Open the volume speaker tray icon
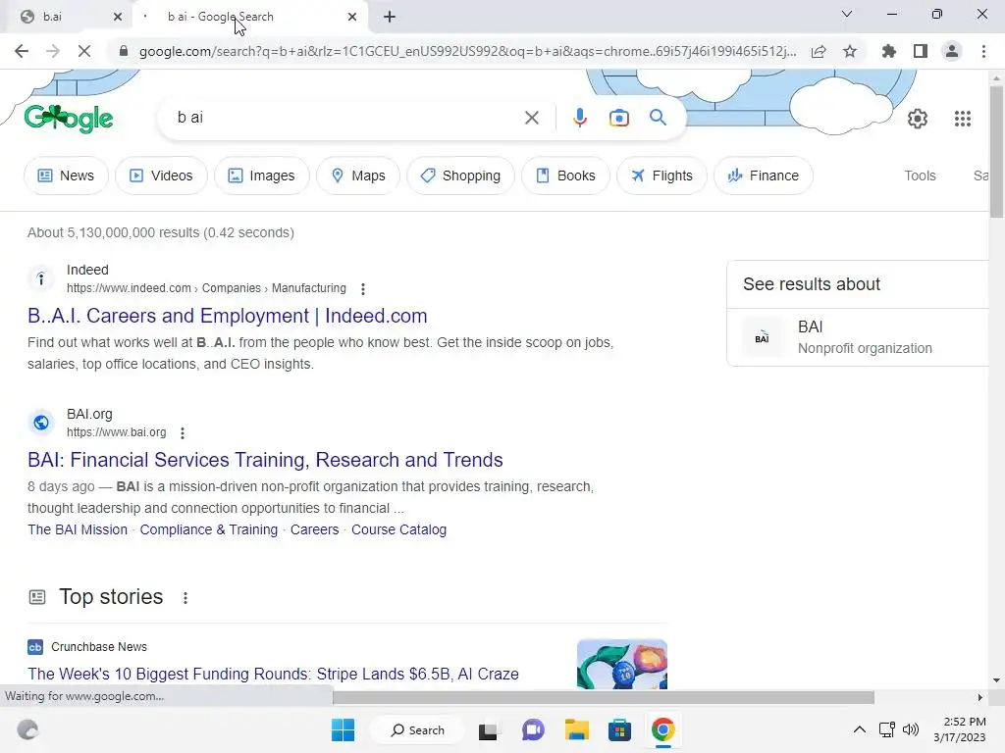This screenshot has width=1005, height=753. pyautogui.click(x=910, y=729)
